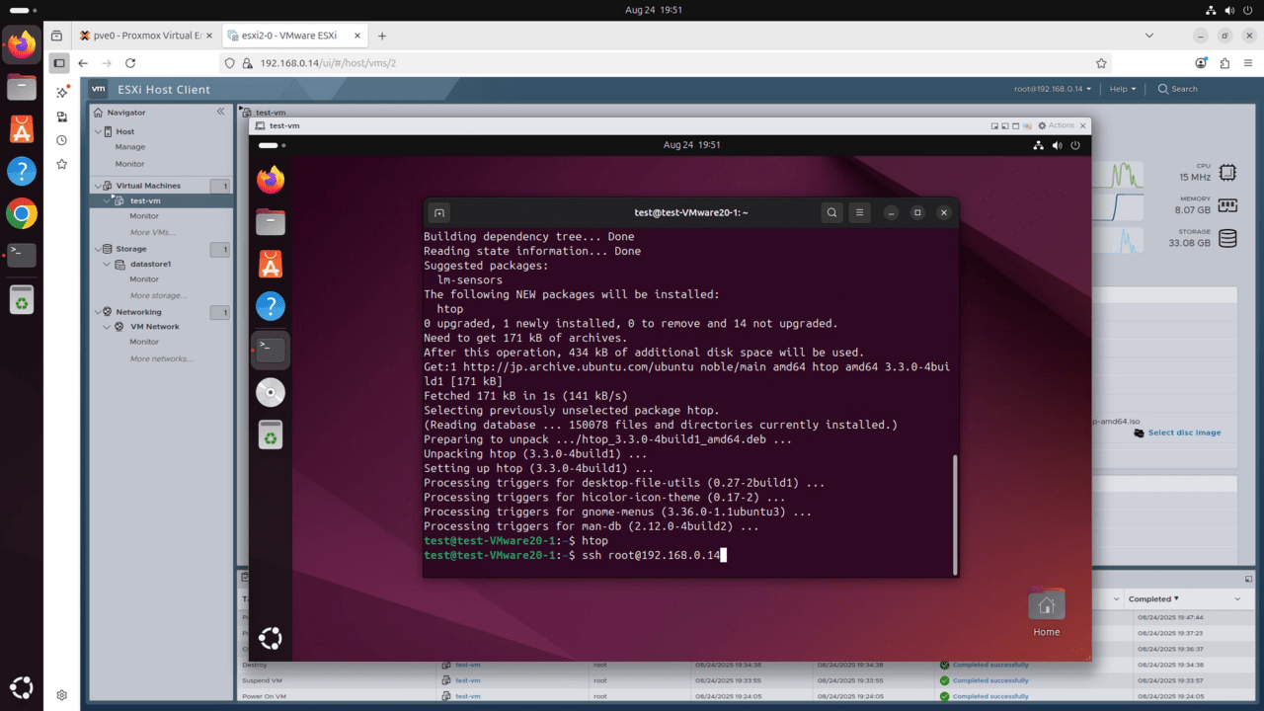Image resolution: width=1264 pixels, height=711 pixels.
Task: Open Firefox from the host Ubuntu dock
Action: click(x=22, y=44)
